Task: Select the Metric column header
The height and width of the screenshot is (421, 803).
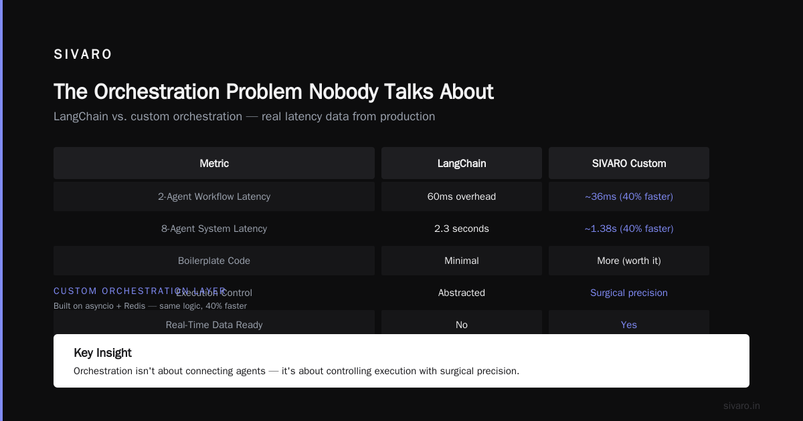Action: coord(214,163)
